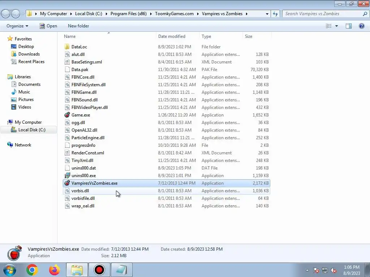Select the FBNGame.dll file
Viewport: 370px width, 277px height.
coord(84,92)
